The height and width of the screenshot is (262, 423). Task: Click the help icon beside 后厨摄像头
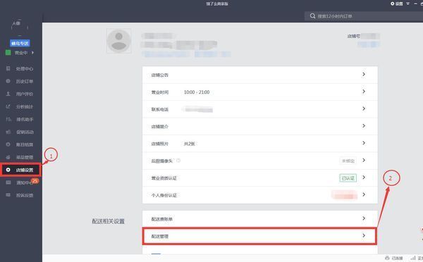coord(178,161)
